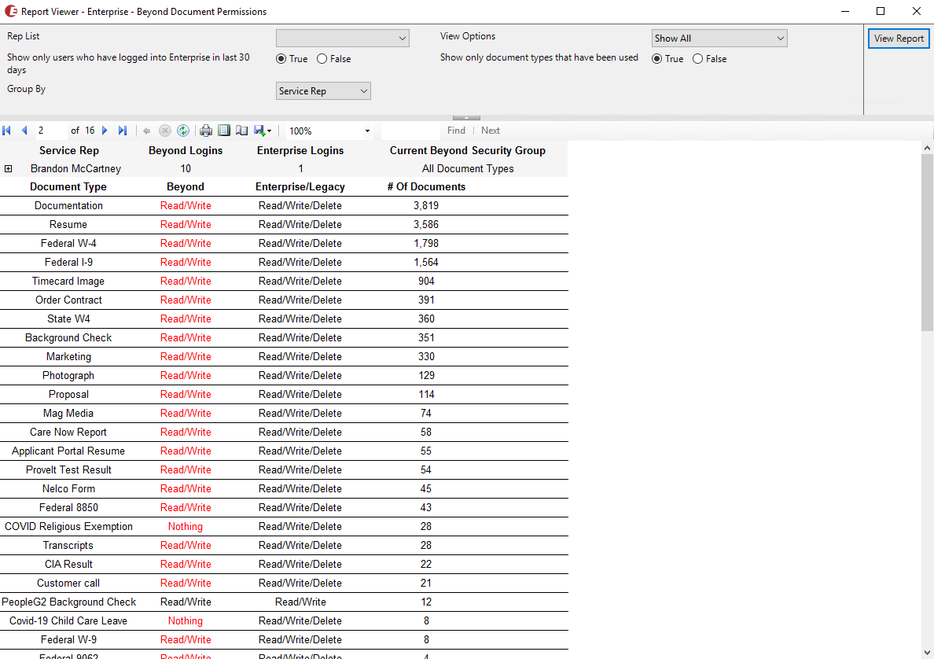Click the Care Now Report row label
This screenshot has width=934, height=659.
coord(68,432)
